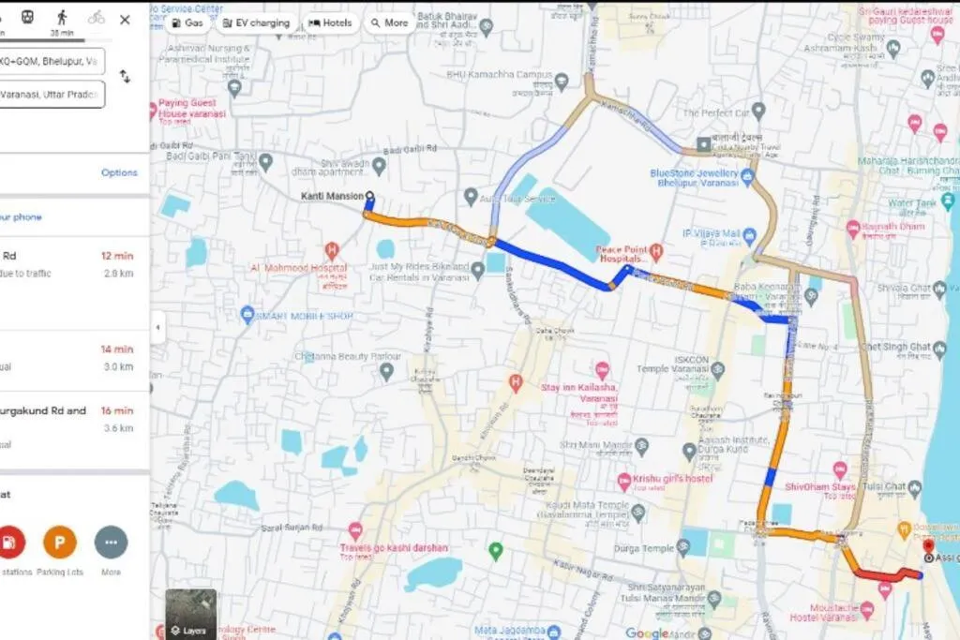
Task: Reverse starting point and destination
Action: (x=125, y=77)
